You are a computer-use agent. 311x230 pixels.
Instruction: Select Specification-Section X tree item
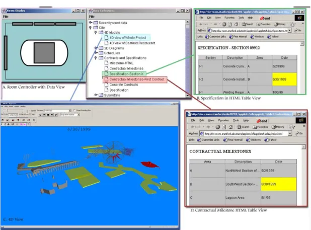tap(124, 74)
